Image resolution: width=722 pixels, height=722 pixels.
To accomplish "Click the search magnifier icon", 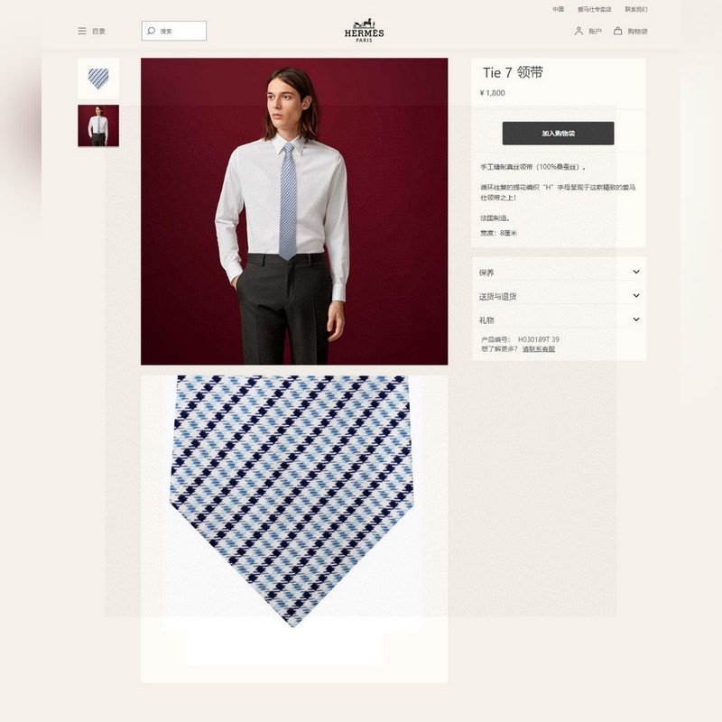I will (151, 31).
